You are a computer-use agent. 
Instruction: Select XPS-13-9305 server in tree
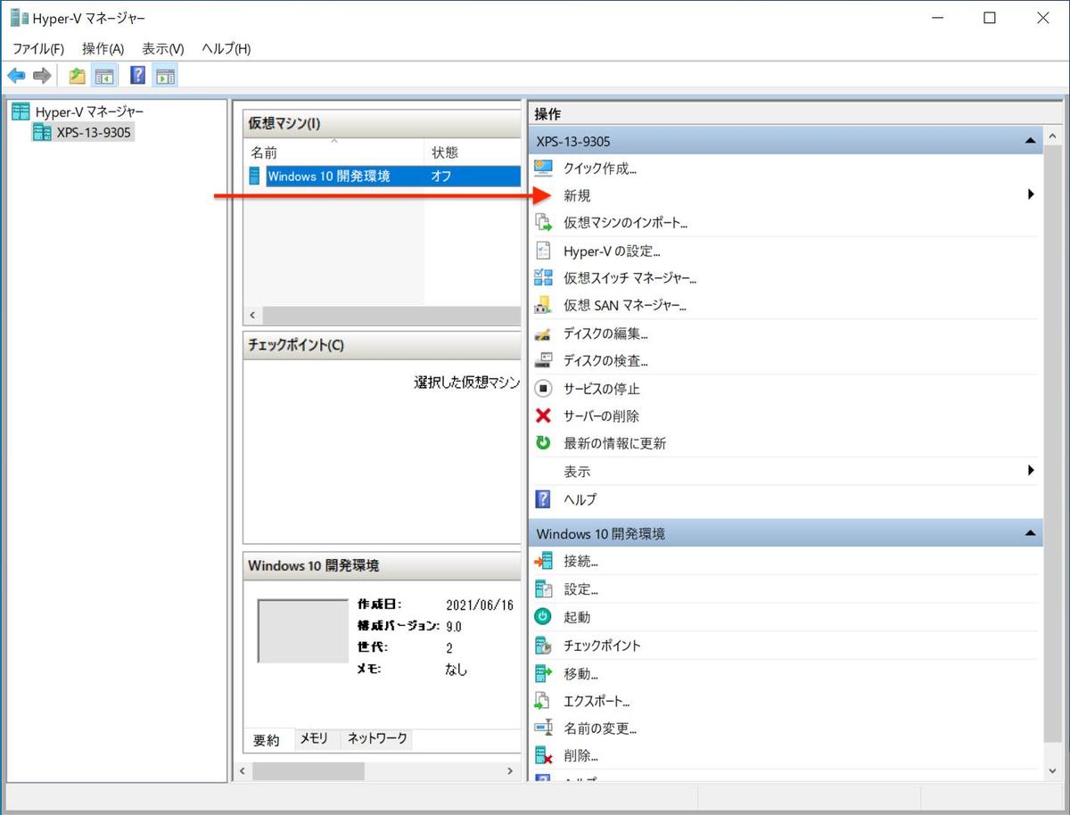[95, 133]
